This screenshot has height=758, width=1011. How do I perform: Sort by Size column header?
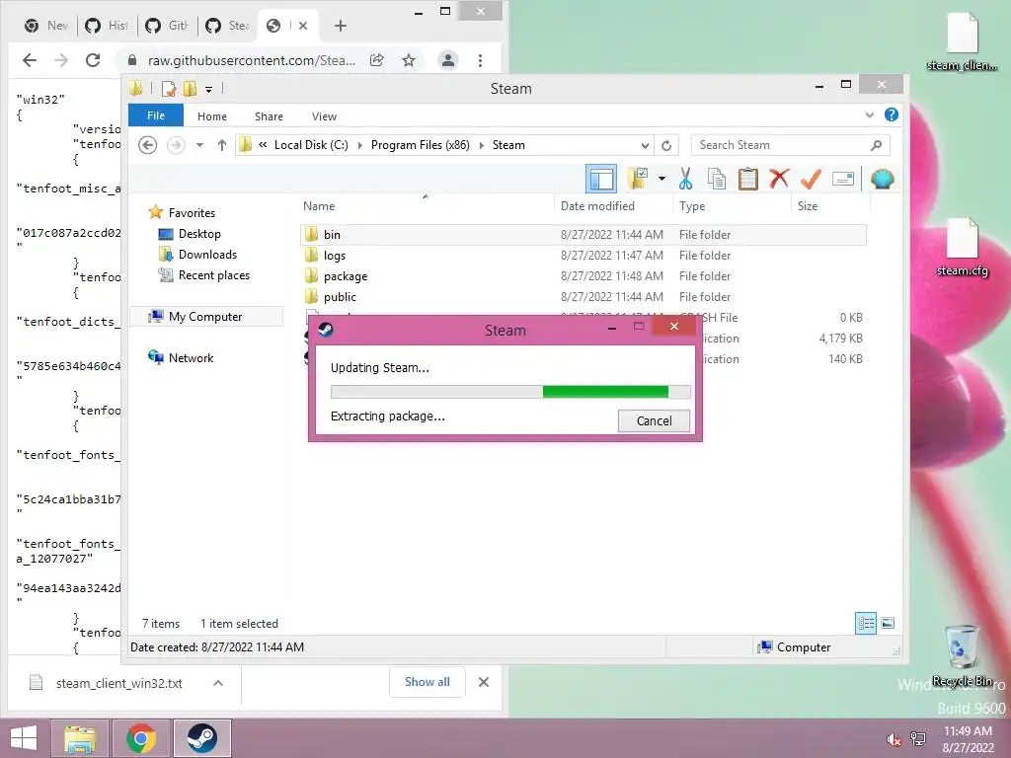click(x=830, y=206)
